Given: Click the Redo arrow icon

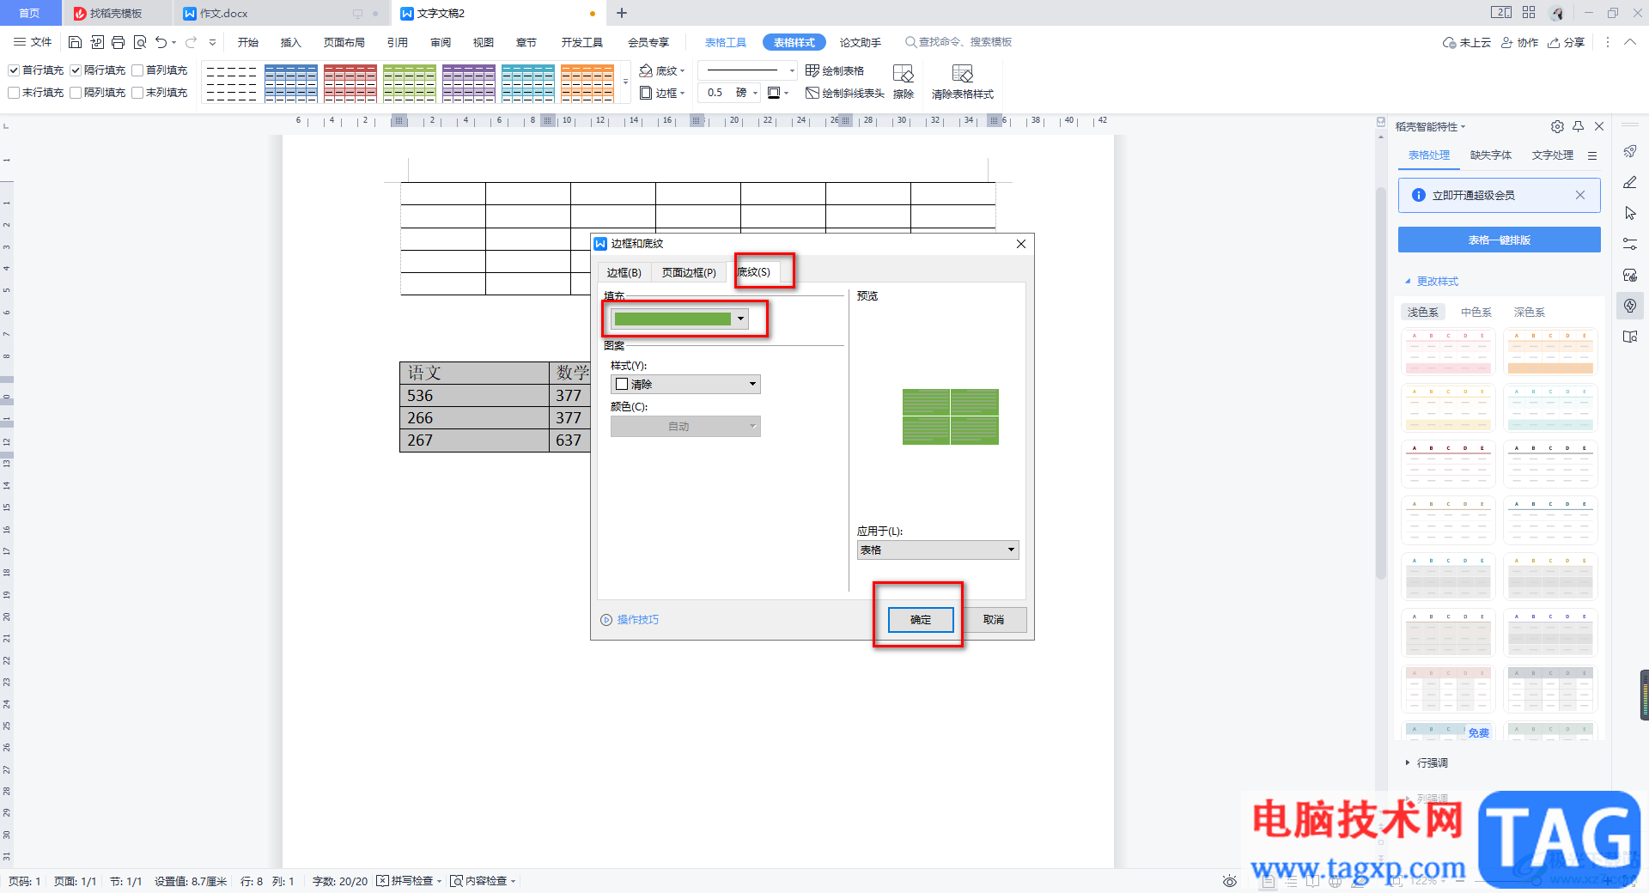Looking at the screenshot, I should click(x=191, y=42).
